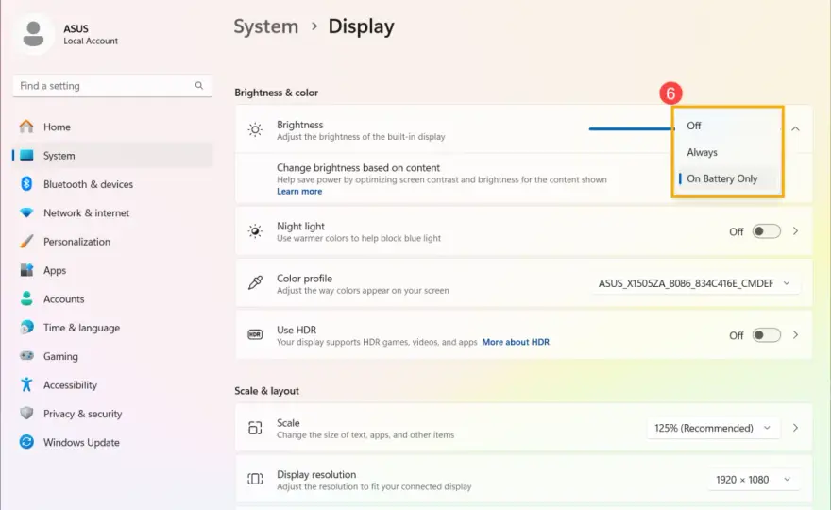Screen dimensions: 831x510
Task: Click the Windows Update icon
Action: tap(26, 442)
